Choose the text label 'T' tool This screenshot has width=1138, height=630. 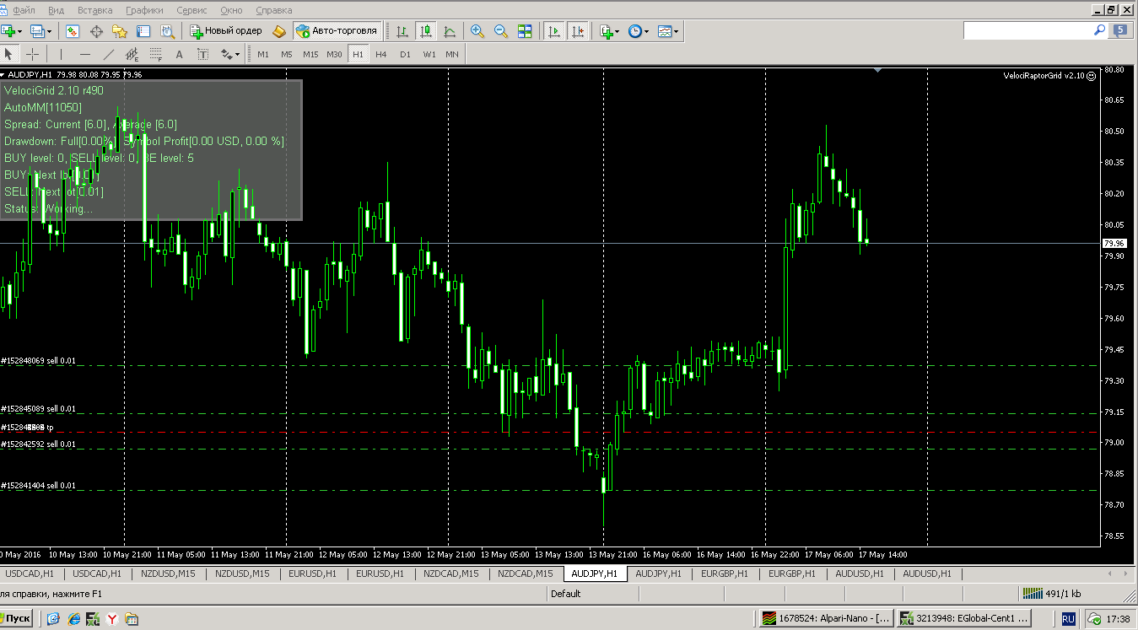[202, 54]
